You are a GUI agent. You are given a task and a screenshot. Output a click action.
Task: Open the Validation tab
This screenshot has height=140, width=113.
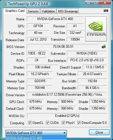point(48,11)
